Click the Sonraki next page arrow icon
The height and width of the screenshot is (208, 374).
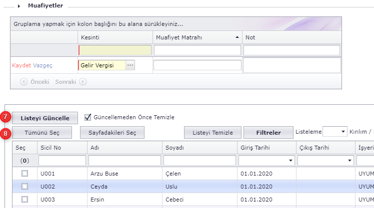(x=83, y=82)
